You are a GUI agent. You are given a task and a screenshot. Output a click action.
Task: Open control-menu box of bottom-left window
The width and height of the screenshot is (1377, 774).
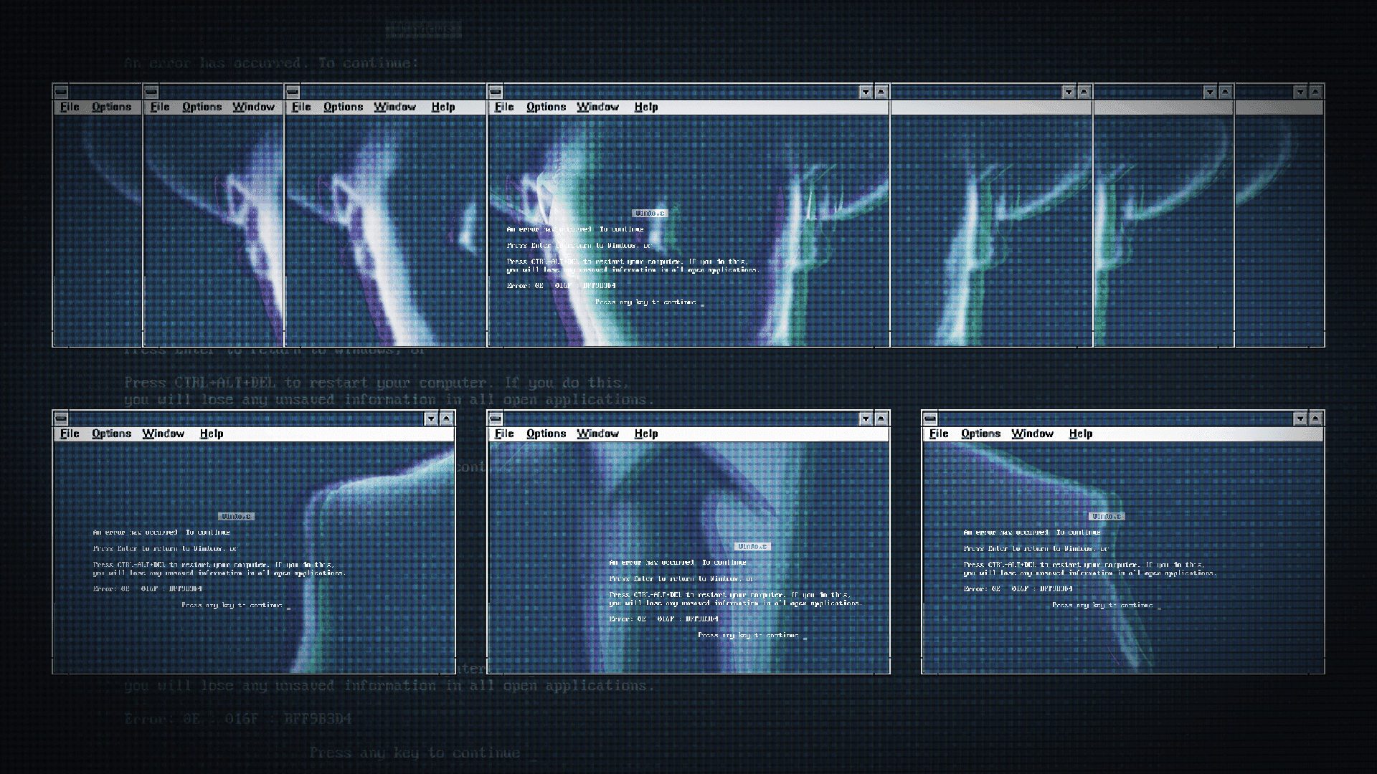(x=61, y=419)
